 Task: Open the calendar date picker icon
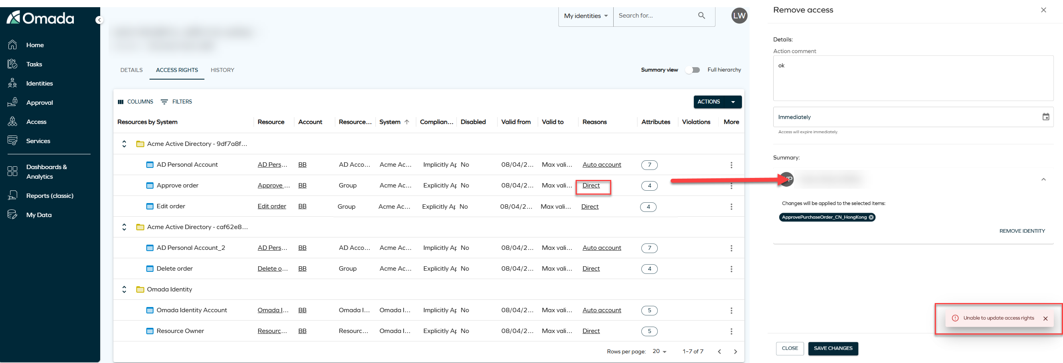click(x=1046, y=117)
